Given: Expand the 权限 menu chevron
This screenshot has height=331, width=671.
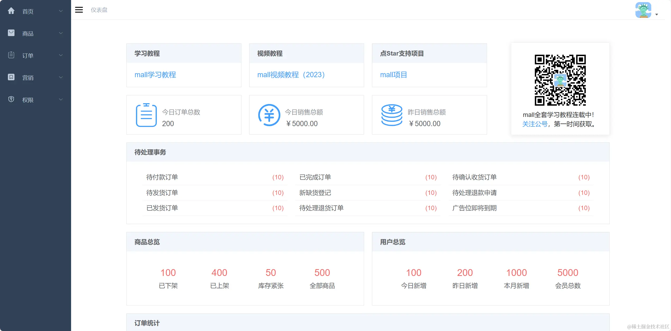Looking at the screenshot, I should point(61,100).
